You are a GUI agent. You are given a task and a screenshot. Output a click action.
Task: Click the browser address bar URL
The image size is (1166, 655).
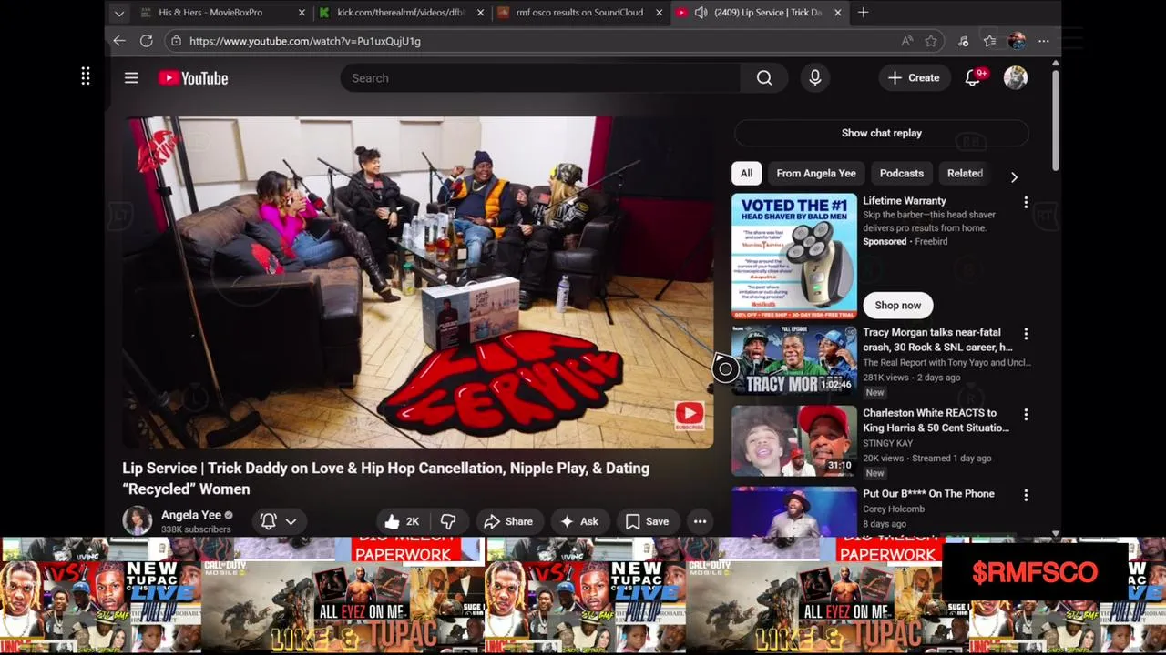click(x=305, y=41)
